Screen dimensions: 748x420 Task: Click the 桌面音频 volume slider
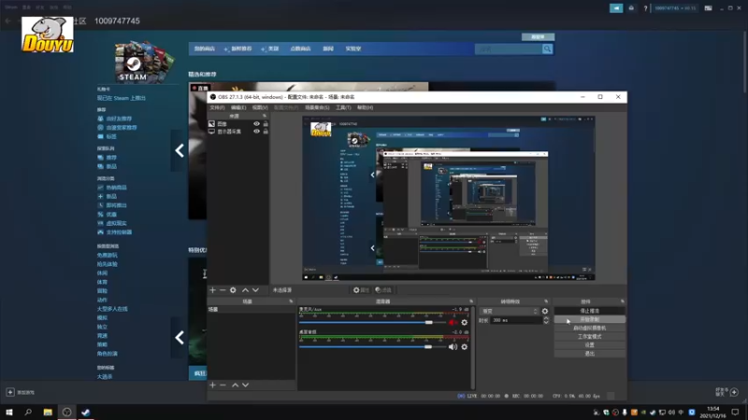(x=372, y=346)
